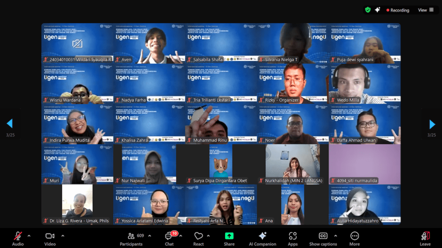Image resolution: width=442 pixels, height=248 pixels.
Task: Click the sparkle icon near Recording indicator
Action: click(377, 9)
